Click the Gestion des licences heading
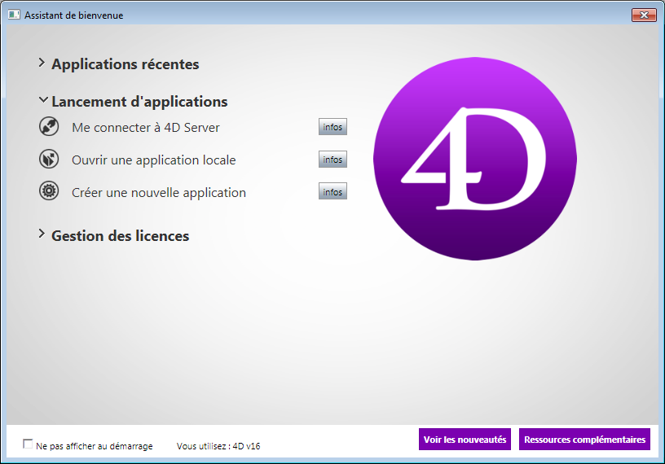Viewport: 665px width, 464px height. click(x=120, y=236)
